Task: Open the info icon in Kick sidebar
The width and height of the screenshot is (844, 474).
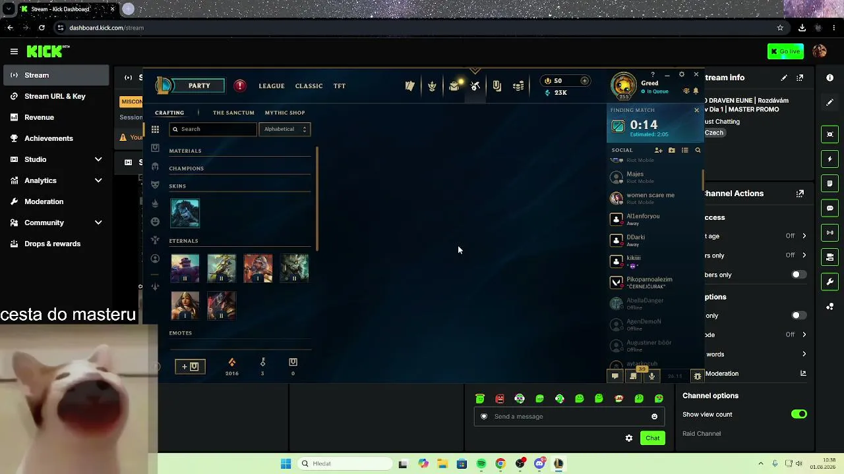Action: coord(829,78)
